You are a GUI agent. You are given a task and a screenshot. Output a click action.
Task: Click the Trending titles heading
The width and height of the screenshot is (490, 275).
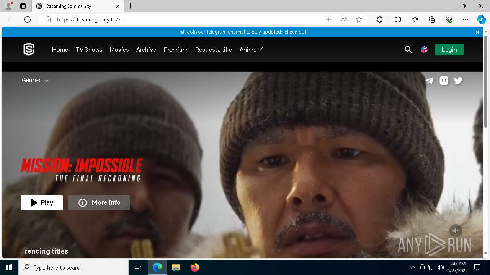(44, 251)
